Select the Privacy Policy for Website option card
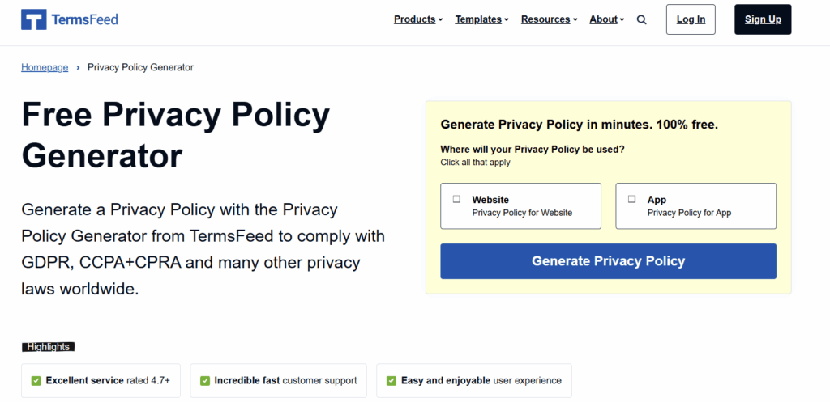Image resolution: width=830 pixels, height=402 pixels. pyautogui.click(x=520, y=205)
